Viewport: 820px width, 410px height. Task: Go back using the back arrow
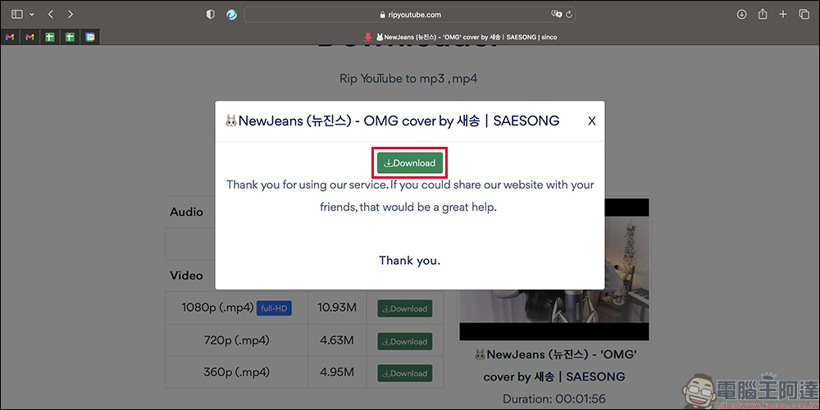point(51,15)
